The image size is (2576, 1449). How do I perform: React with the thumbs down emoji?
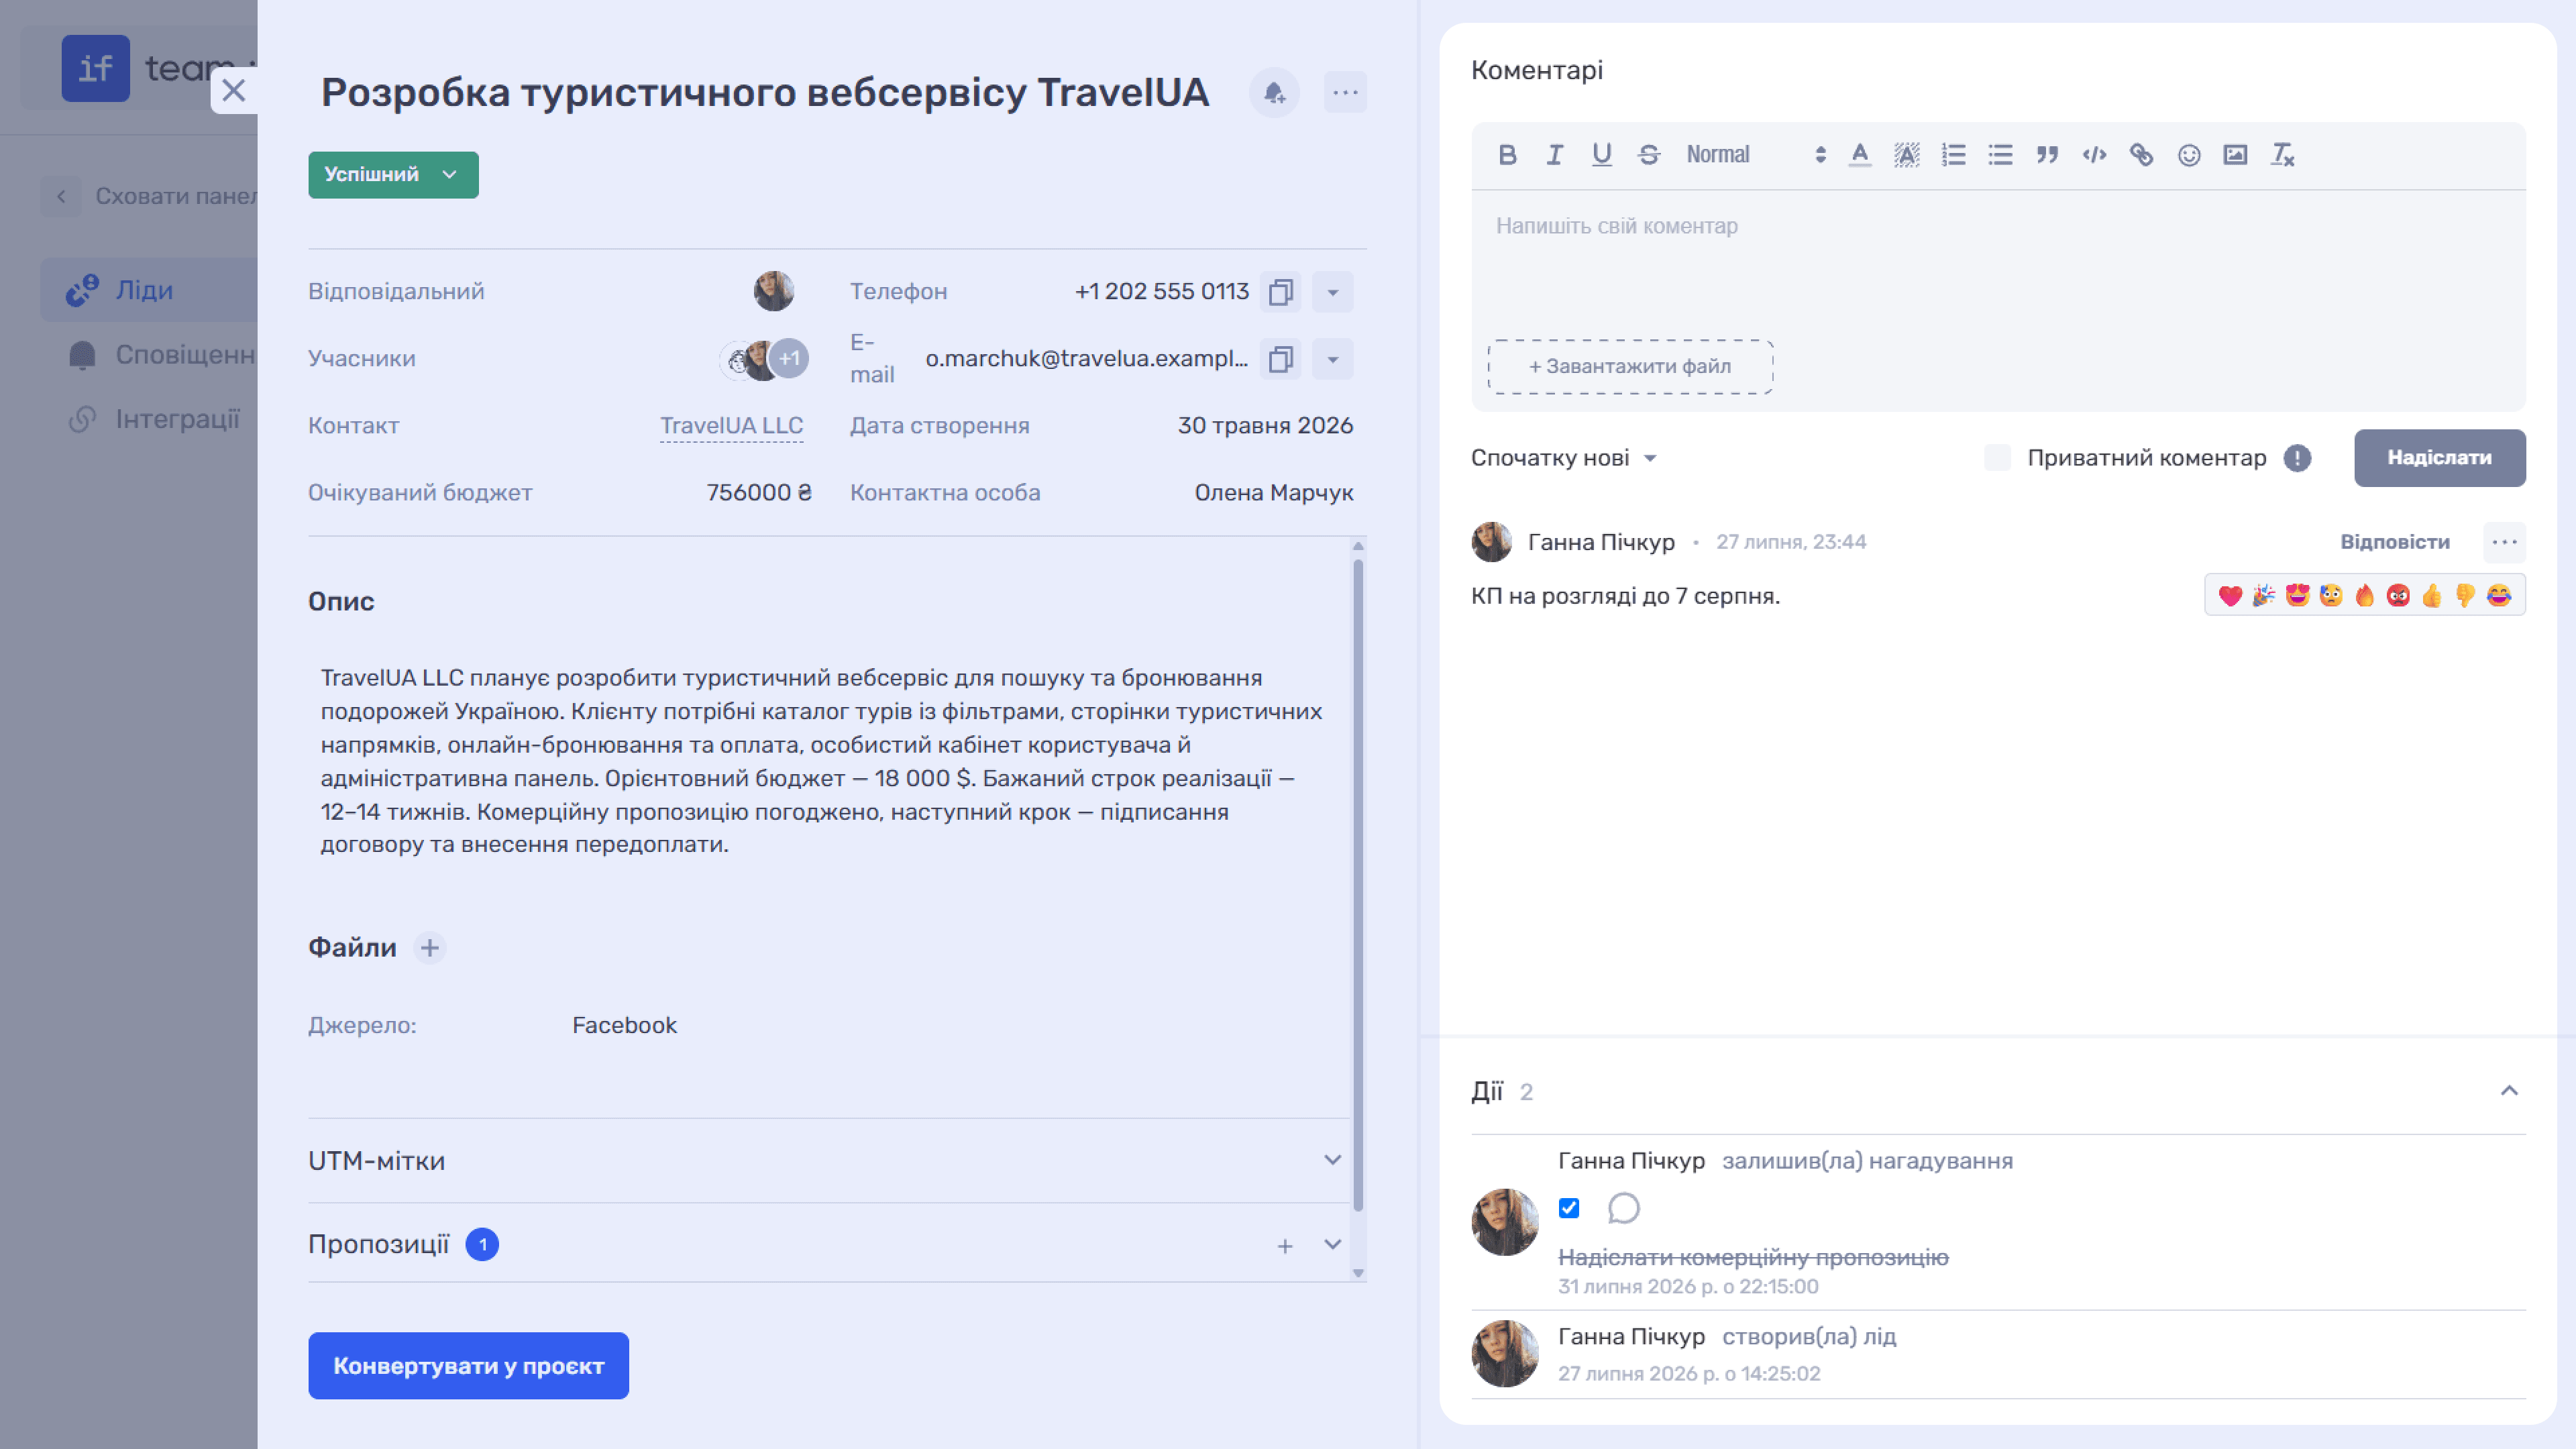(2465, 596)
